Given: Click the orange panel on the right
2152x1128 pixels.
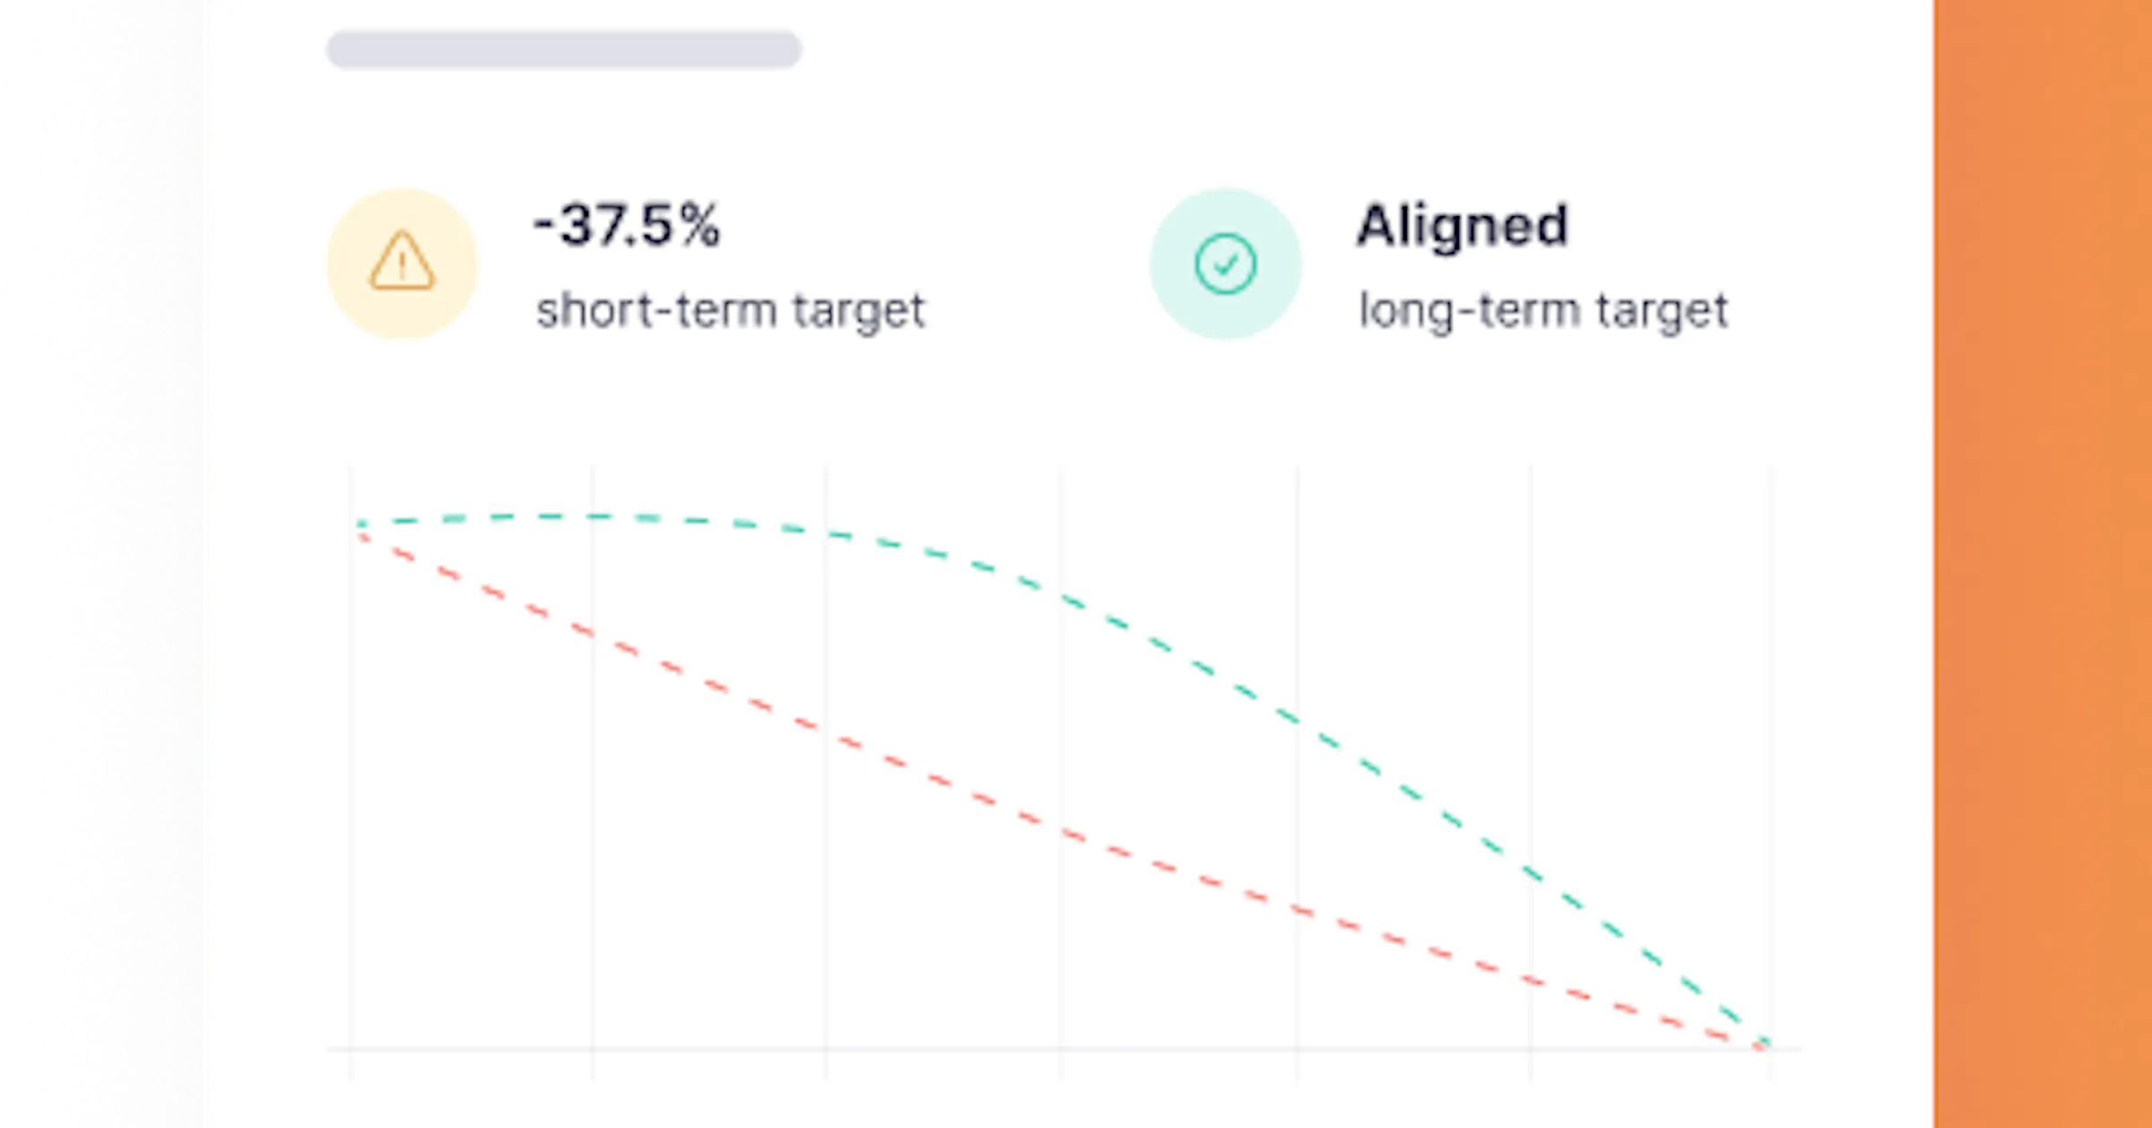Looking at the screenshot, I should point(2043,564).
